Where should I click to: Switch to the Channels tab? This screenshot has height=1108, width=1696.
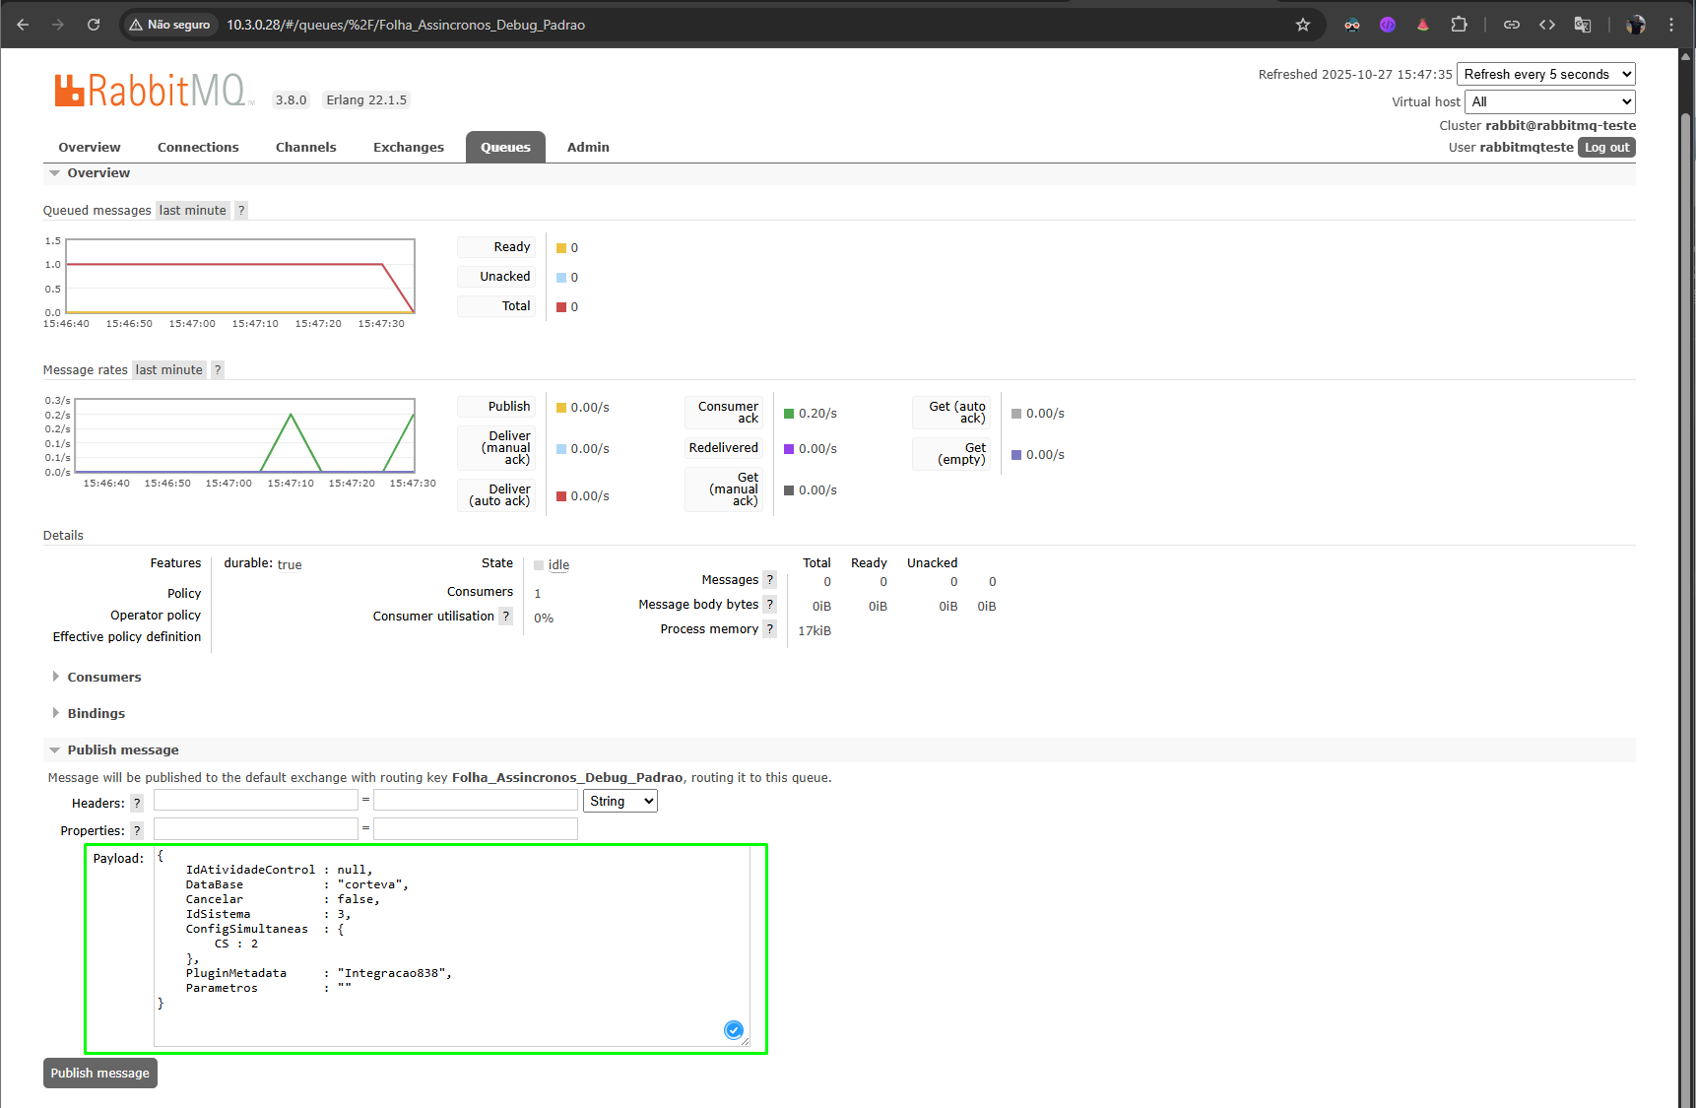tap(306, 147)
